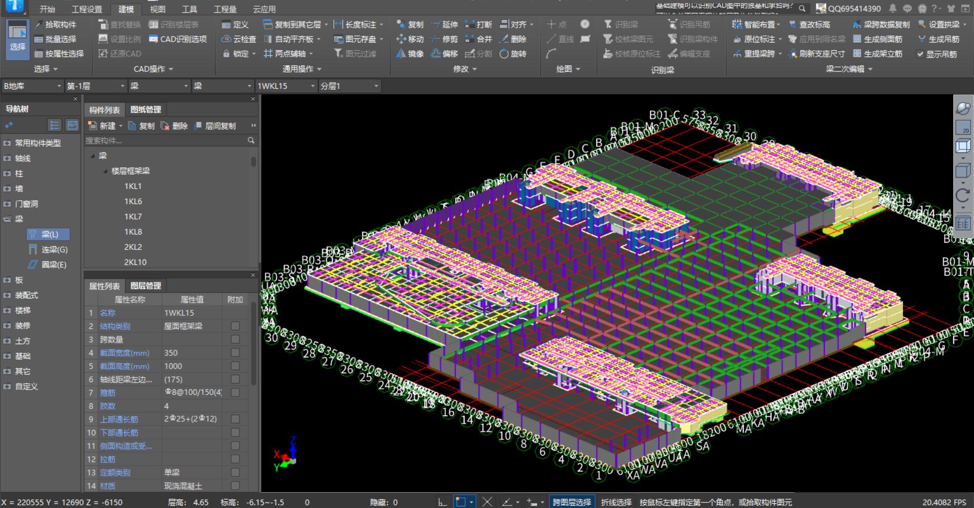Screen dimensions: 974x508
Task: Use the 复制 copy tool in modify group
Action: pyautogui.click(x=410, y=24)
